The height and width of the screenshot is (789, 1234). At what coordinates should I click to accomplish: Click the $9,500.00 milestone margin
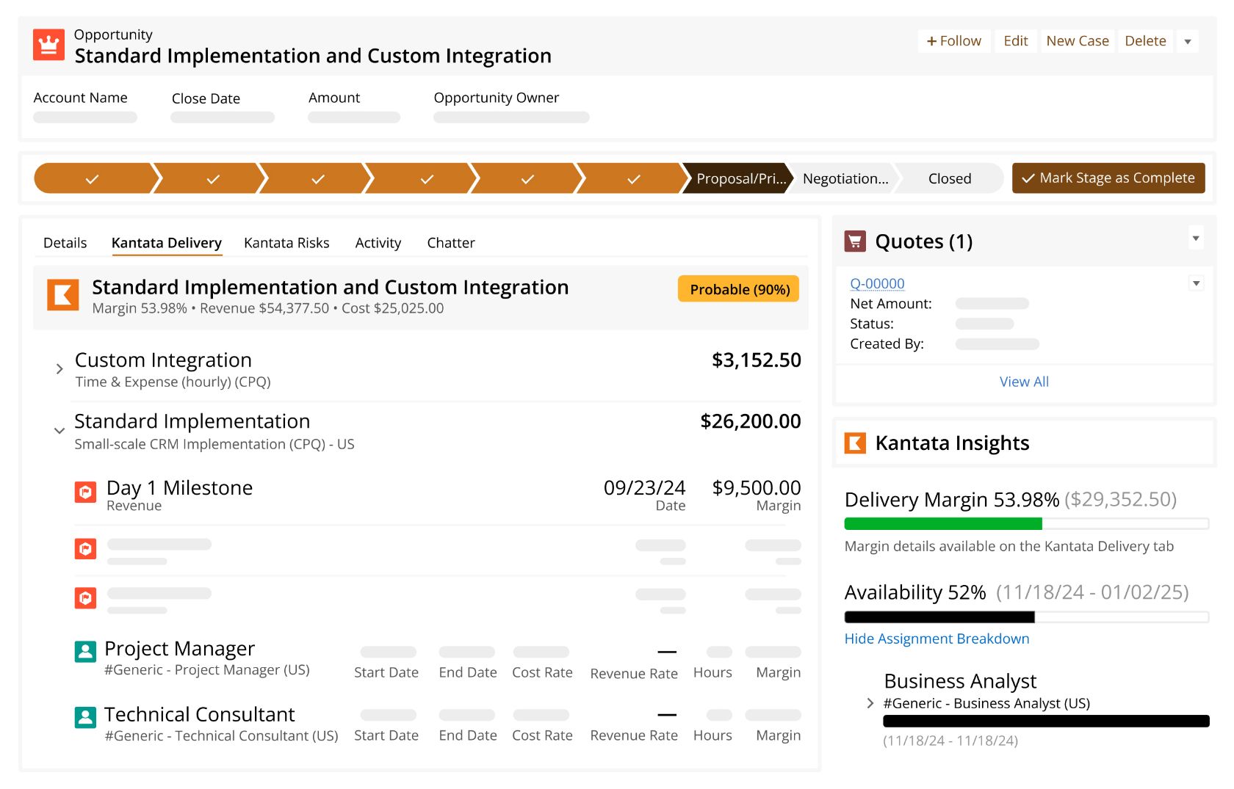(757, 488)
